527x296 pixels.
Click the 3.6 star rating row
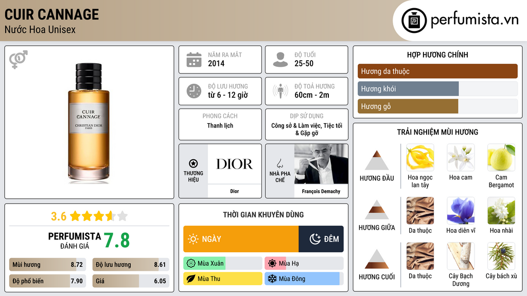click(89, 216)
